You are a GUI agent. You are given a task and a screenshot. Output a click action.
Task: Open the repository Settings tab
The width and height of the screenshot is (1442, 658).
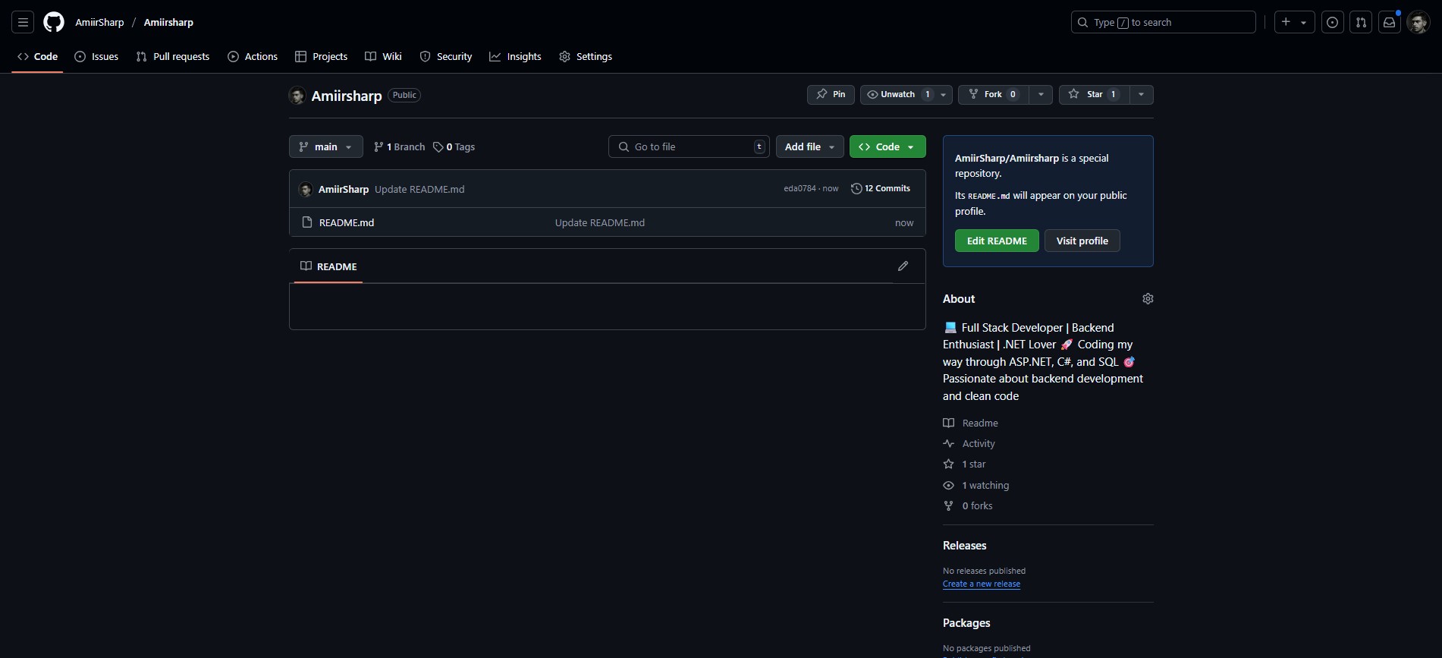pos(585,57)
